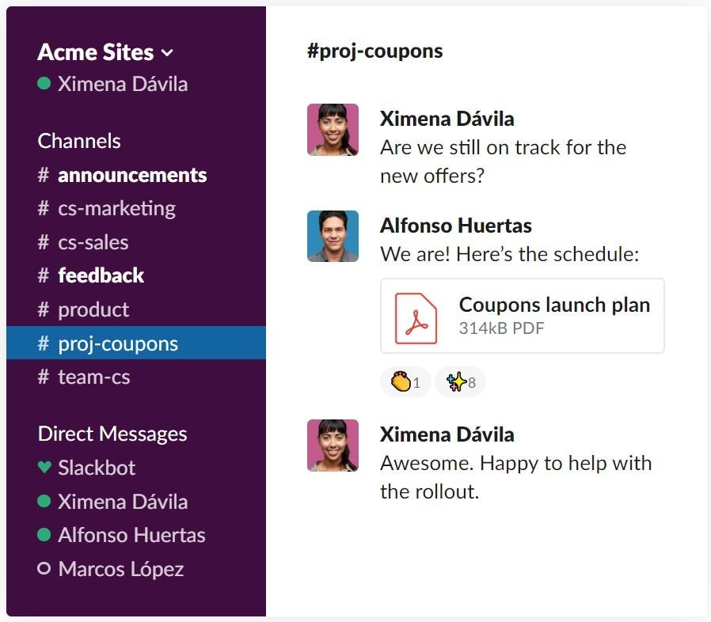Click the hash icon beside announcements channel
Image resolution: width=711 pixels, height=622 pixels.
coord(42,175)
